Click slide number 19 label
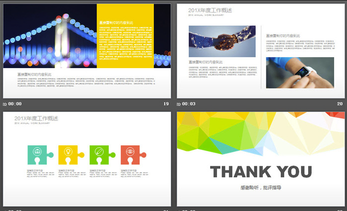347x211 pixels. [x=166, y=104]
